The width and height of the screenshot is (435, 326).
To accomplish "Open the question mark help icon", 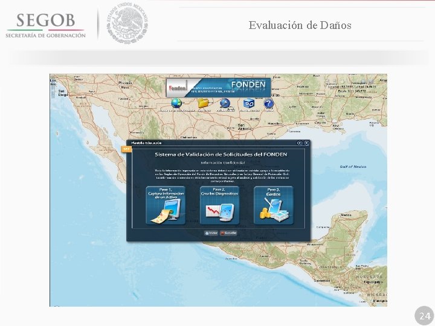I will coord(268,103).
